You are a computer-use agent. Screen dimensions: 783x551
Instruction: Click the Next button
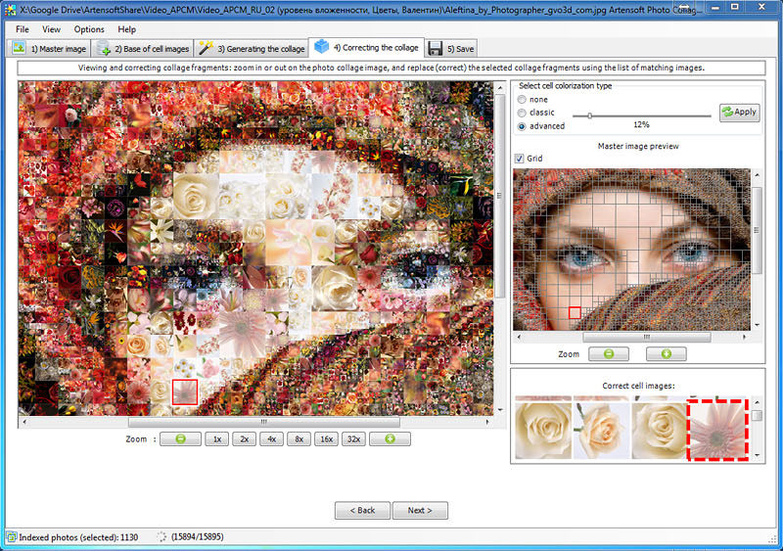[x=420, y=511]
